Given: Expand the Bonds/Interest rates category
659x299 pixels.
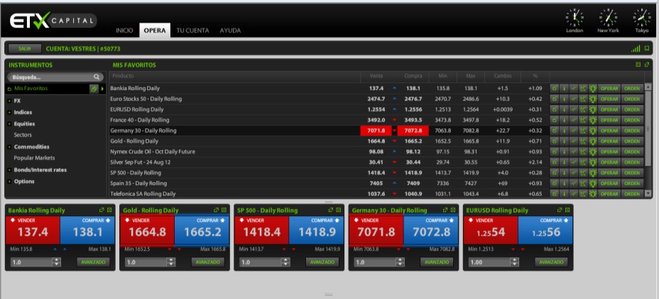Looking at the screenshot, I should point(9,170).
